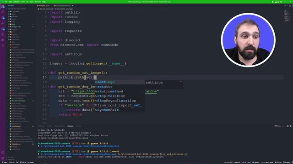Click errors and warnings status indicator
293x164 pixels.
tap(23, 162)
